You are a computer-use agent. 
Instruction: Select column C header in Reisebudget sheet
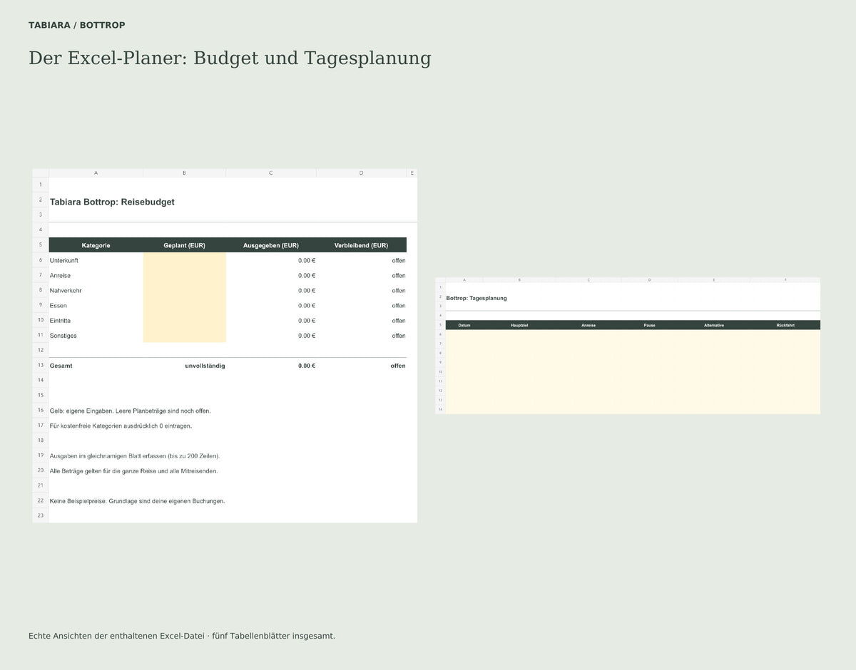click(270, 172)
